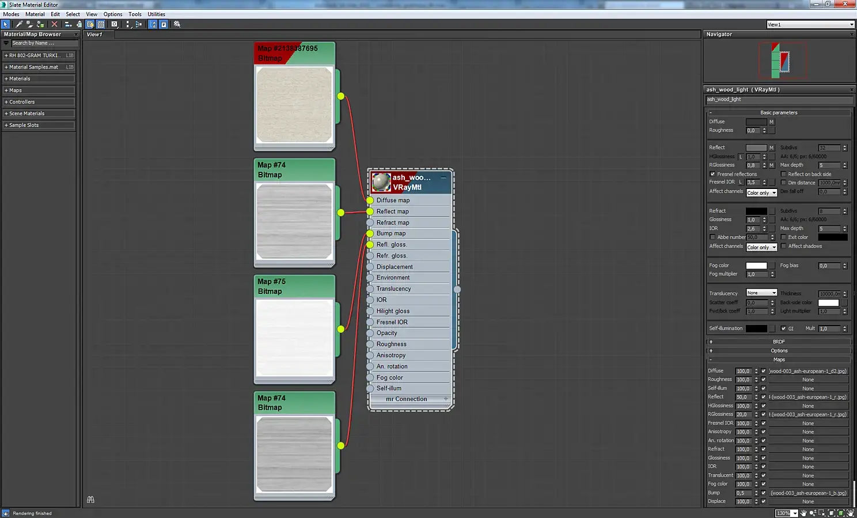Viewport: 857px width, 518px height.
Task: Collapse the ash_wood_light VRayMtl node with the minus icon
Action: [x=443, y=177]
